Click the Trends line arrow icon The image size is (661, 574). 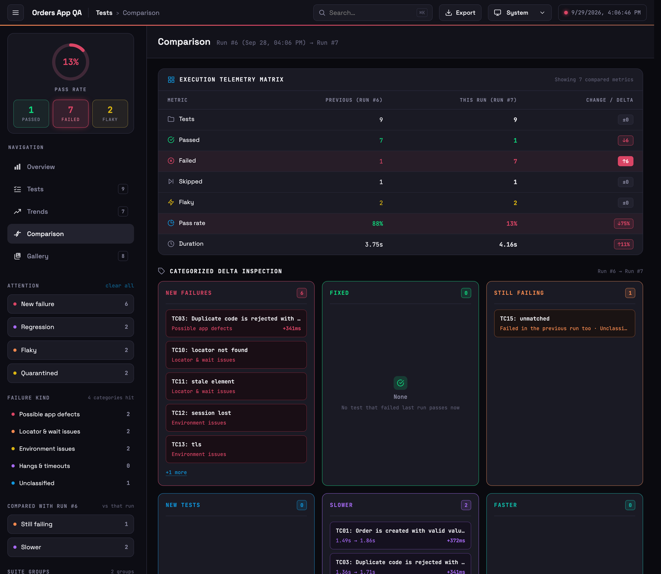click(x=17, y=212)
